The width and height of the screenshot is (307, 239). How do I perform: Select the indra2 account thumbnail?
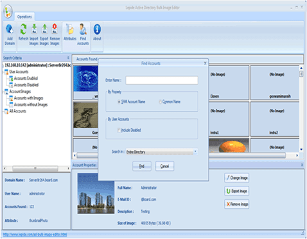(275, 119)
